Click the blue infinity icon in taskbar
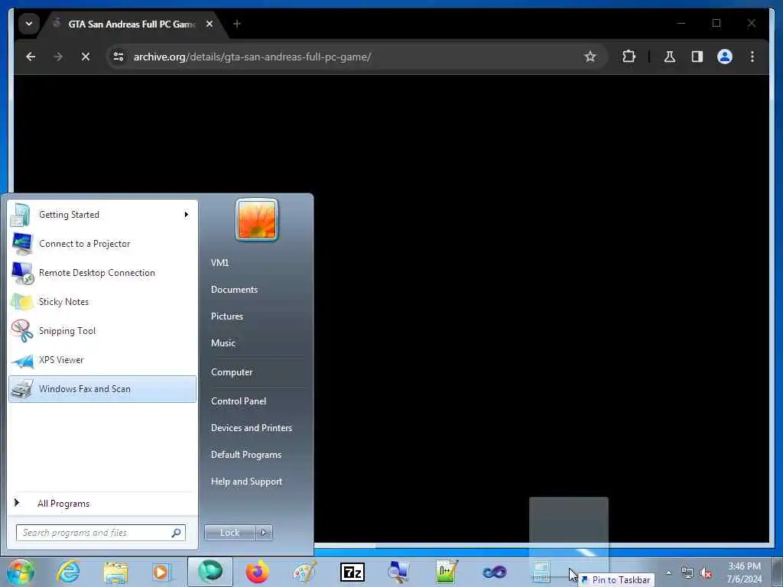Viewport: 783px width, 587px height. (x=495, y=572)
